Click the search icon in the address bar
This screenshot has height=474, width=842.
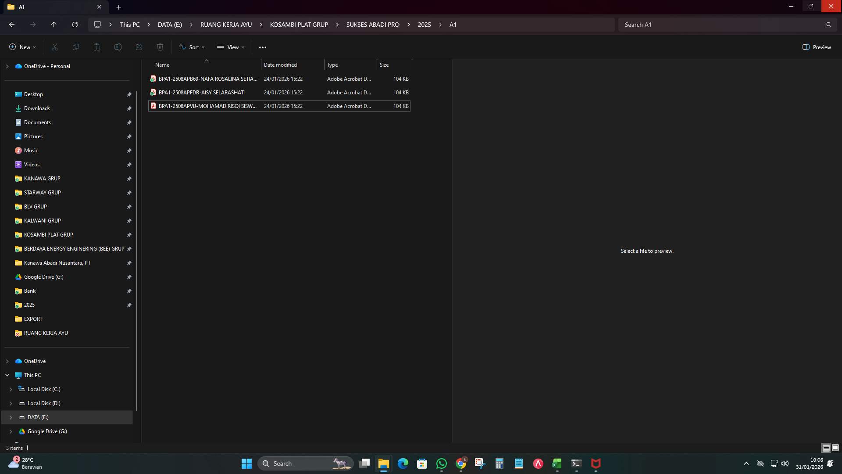(828, 25)
